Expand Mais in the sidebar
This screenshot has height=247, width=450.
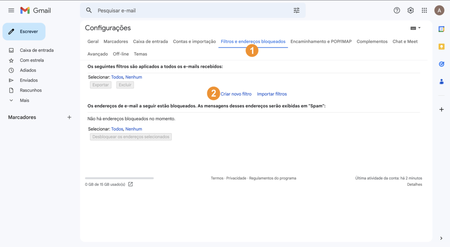click(24, 100)
